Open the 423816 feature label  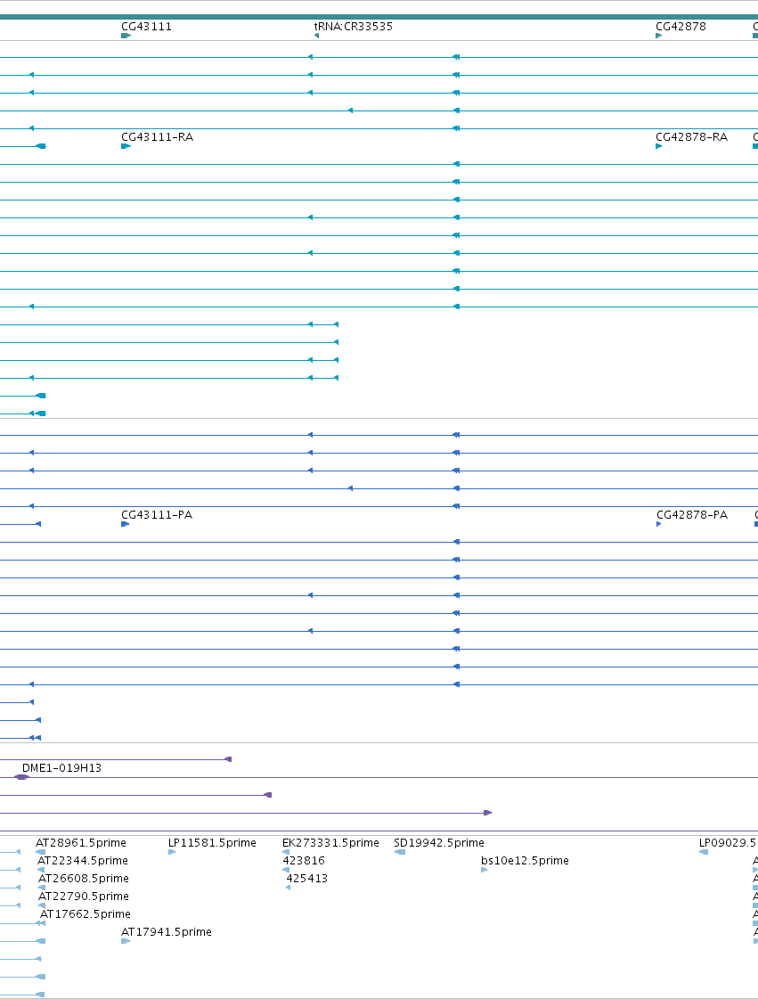[304, 861]
